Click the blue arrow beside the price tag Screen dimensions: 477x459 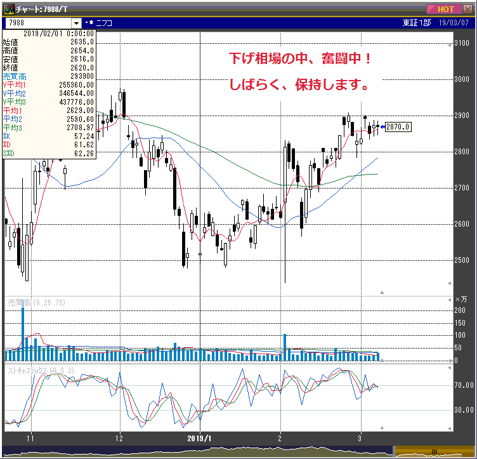[382, 127]
